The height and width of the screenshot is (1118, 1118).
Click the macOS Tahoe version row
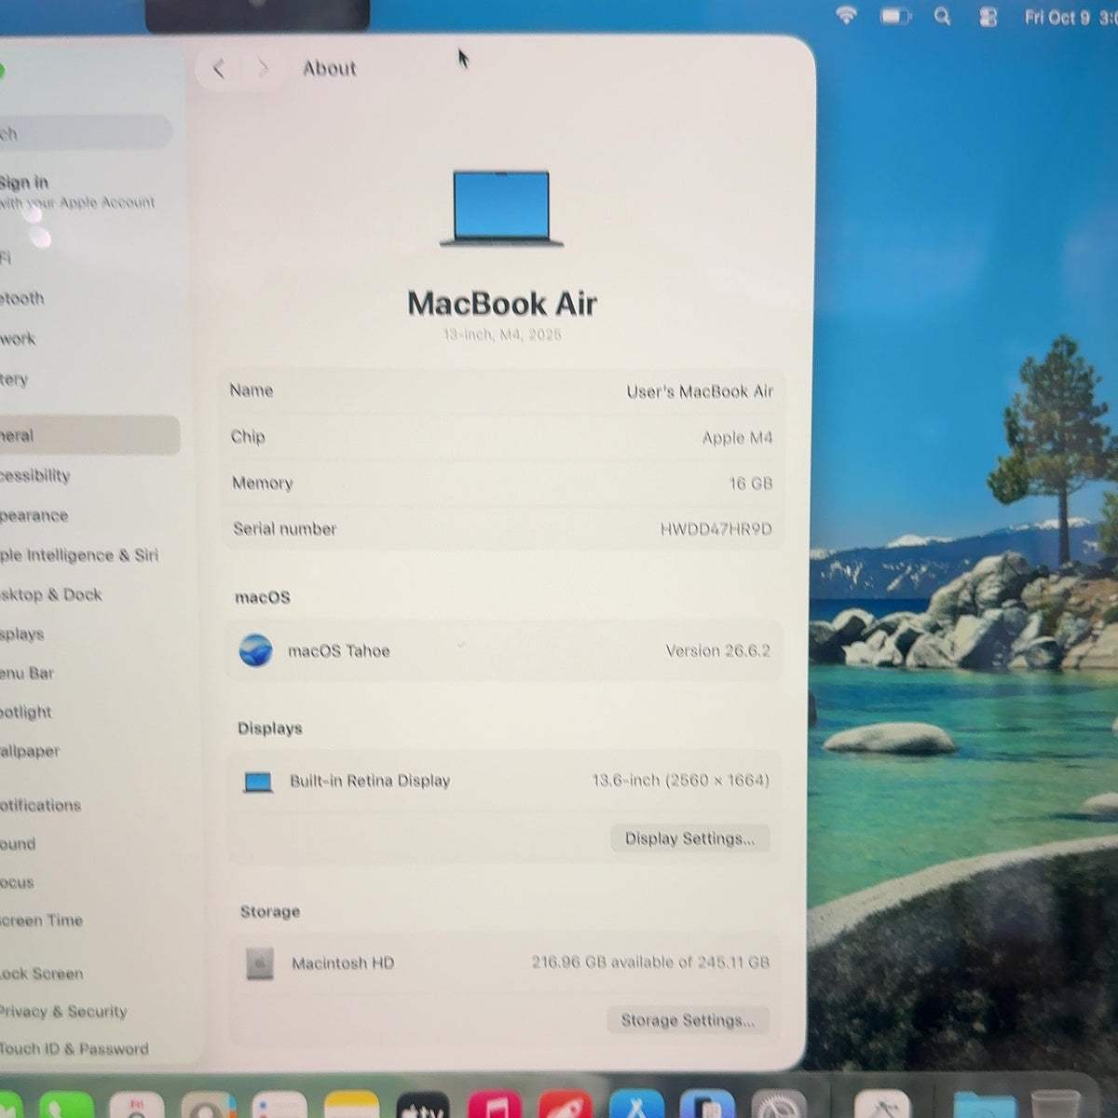(x=503, y=650)
